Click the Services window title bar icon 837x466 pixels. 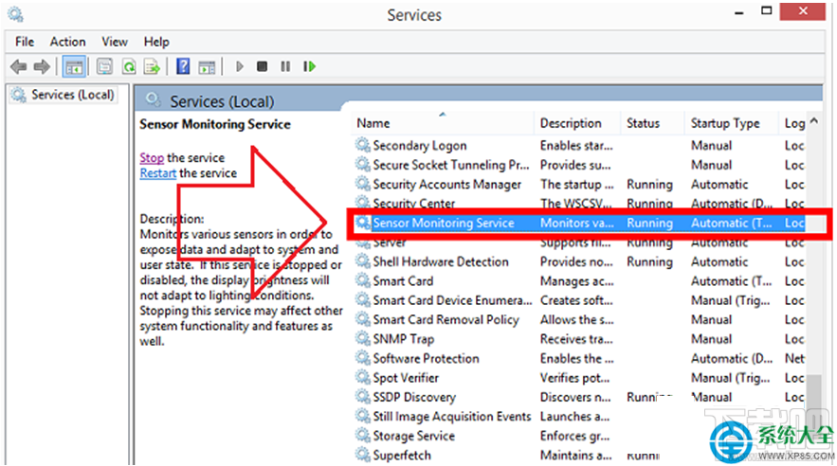pos(16,14)
